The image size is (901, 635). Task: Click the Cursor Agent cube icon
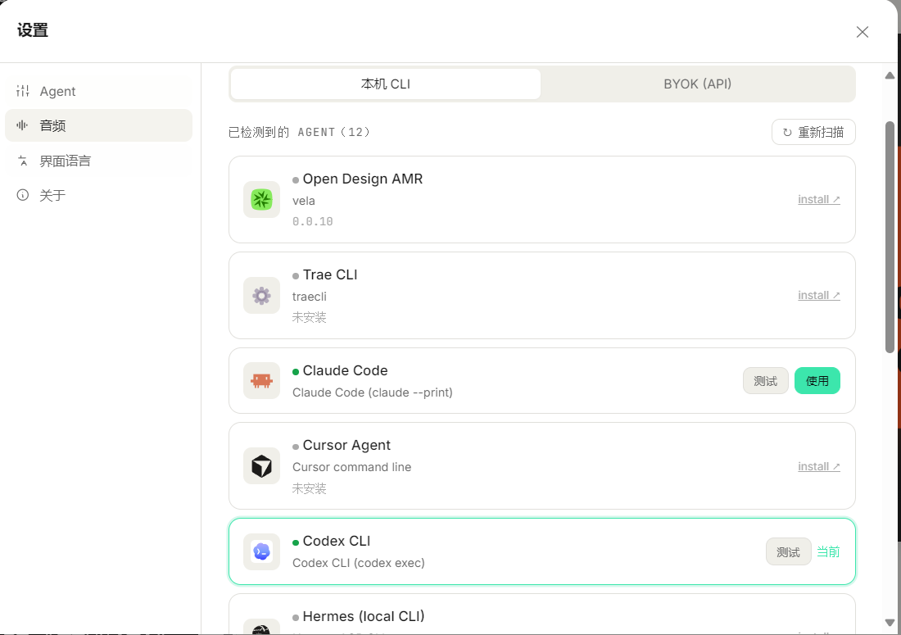(x=261, y=466)
